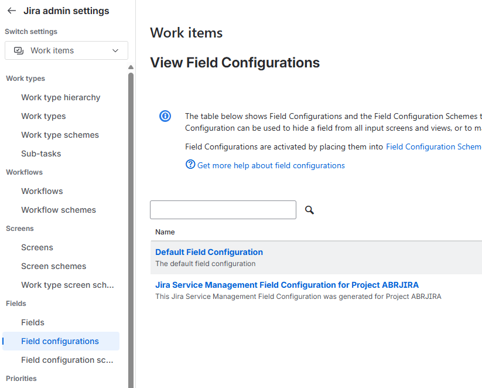Navigate to Workflow schemes
Viewport: 482px width, 388px height.
pos(59,210)
